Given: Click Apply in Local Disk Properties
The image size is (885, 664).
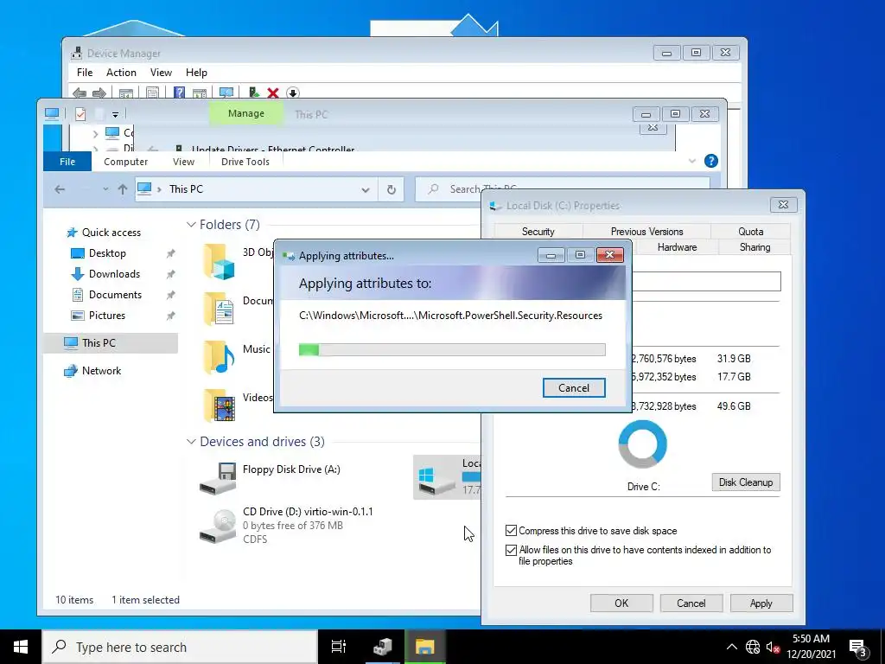Looking at the screenshot, I should 761,603.
